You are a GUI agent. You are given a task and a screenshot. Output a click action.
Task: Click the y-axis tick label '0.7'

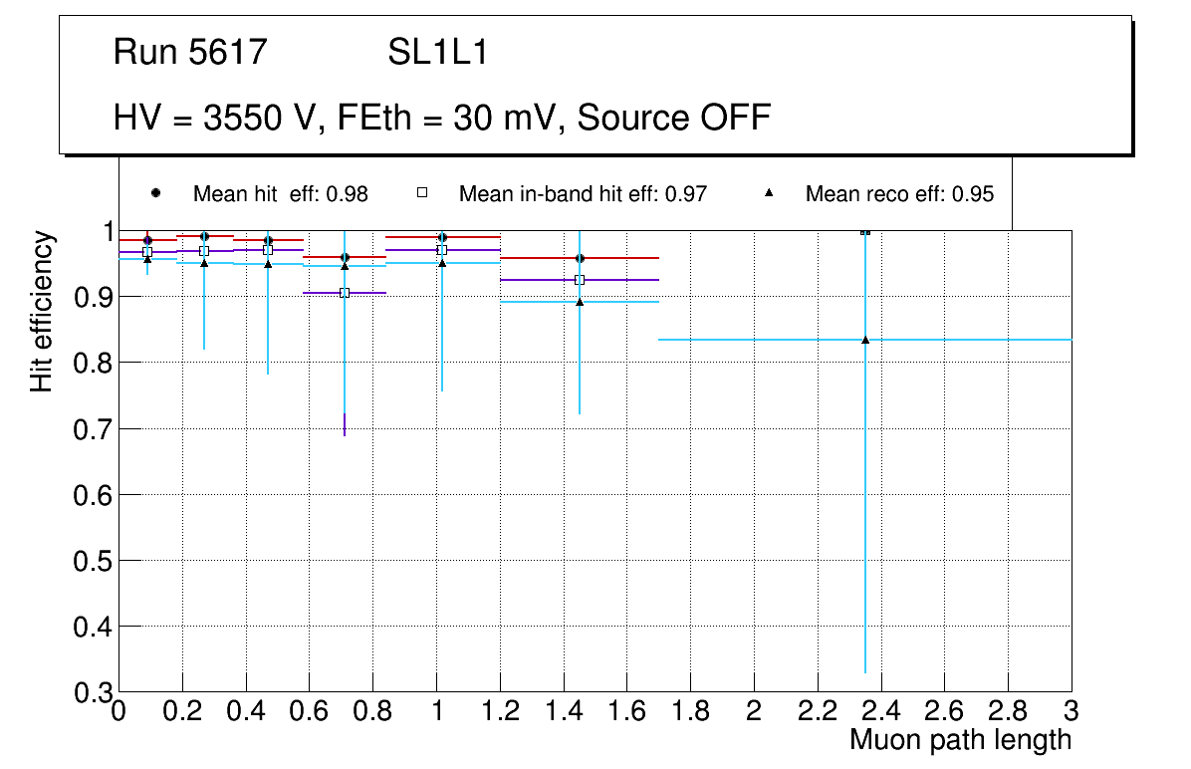point(92,429)
